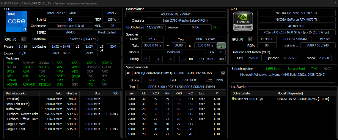Click the ASUS PRIME Z790-P mainboard field
The width and height of the screenshot is (338, 140).
point(175,14)
